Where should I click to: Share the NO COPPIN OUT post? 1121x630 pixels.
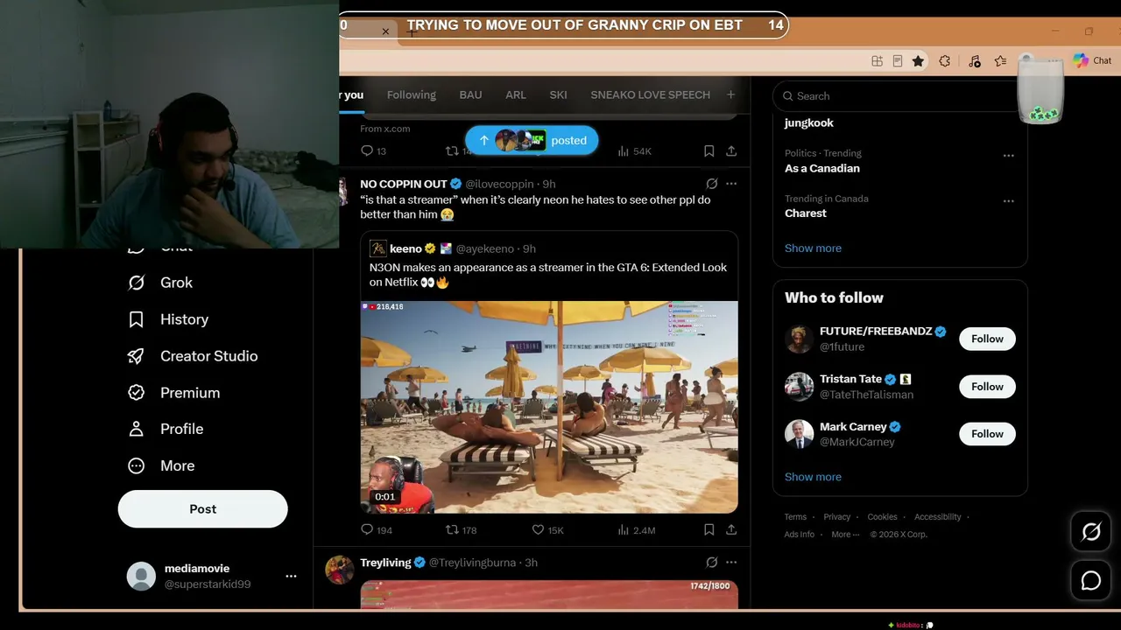click(x=731, y=529)
